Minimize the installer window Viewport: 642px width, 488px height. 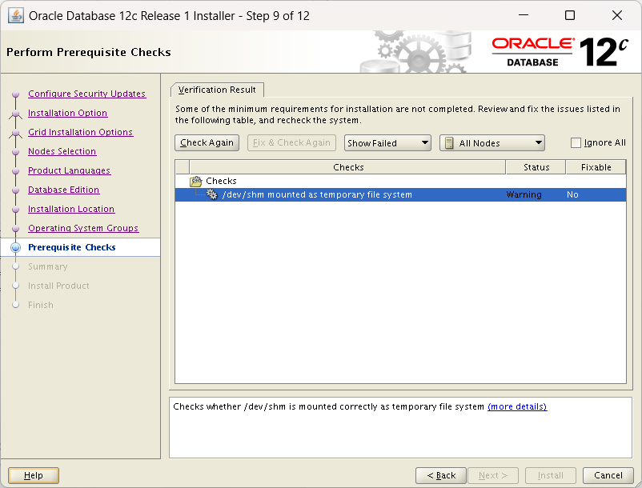coord(524,15)
